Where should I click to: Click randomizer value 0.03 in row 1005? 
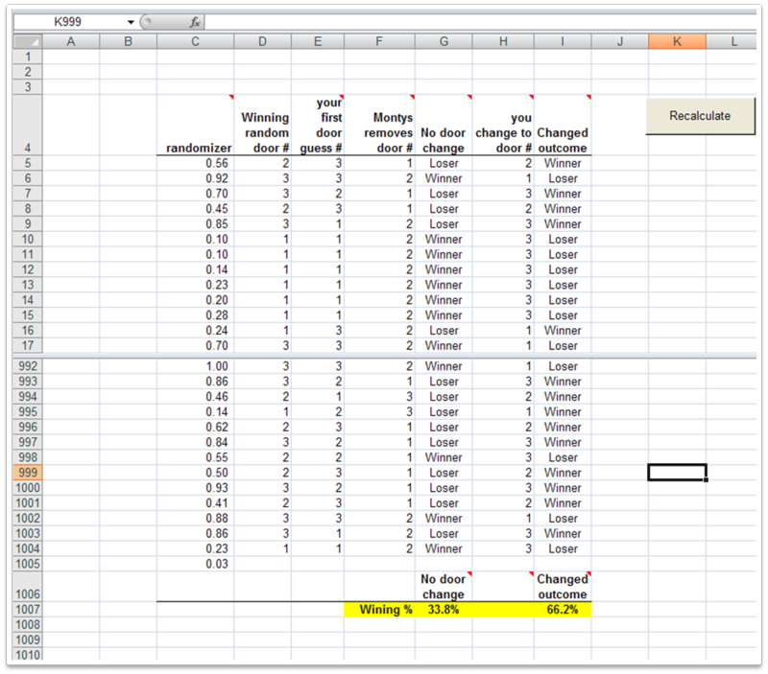[x=196, y=564]
